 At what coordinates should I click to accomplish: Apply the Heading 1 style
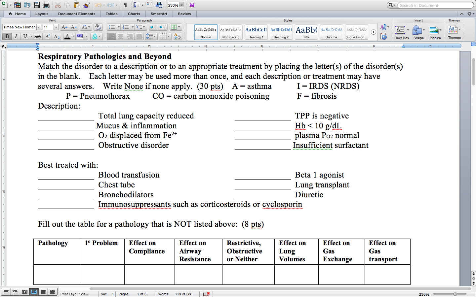click(x=256, y=32)
